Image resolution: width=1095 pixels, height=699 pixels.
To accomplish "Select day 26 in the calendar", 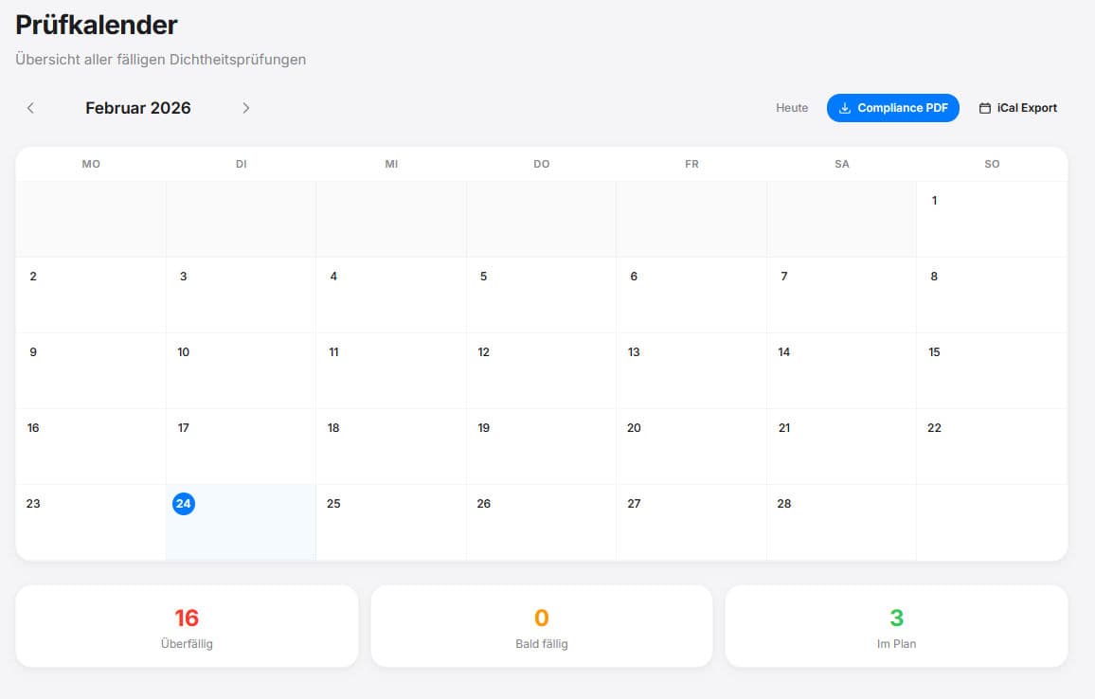I will click(541, 522).
